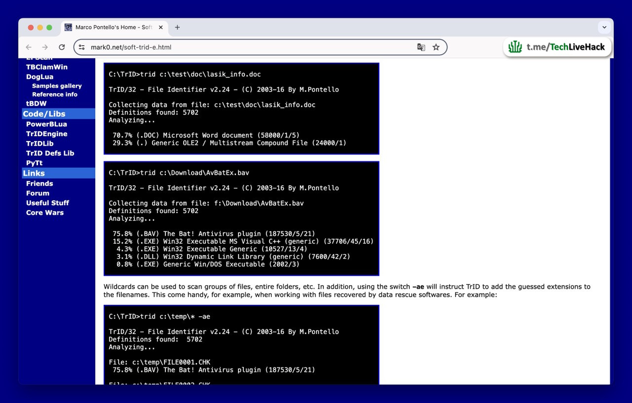632x403 pixels.
Task: Click the 'trid c:\test\doc\lasik_info.doc' command line
Action: 185,74
